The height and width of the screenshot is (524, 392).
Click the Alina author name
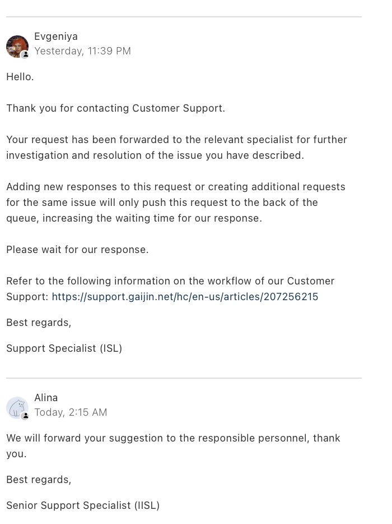pos(46,398)
